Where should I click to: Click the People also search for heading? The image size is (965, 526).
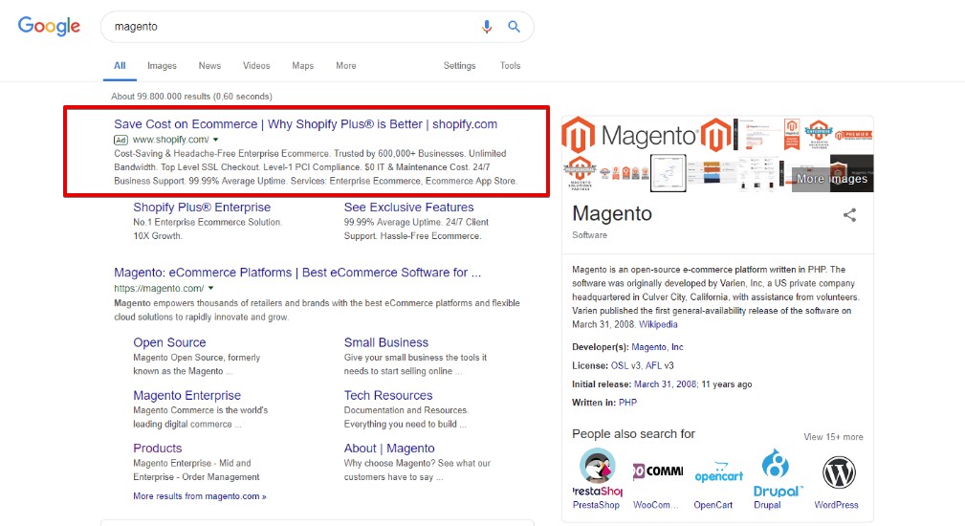tap(633, 434)
